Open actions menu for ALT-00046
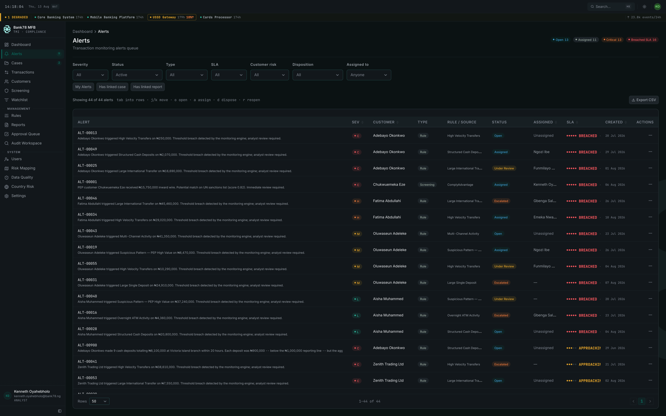Viewport: 666px width, 416px height. (650, 201)
